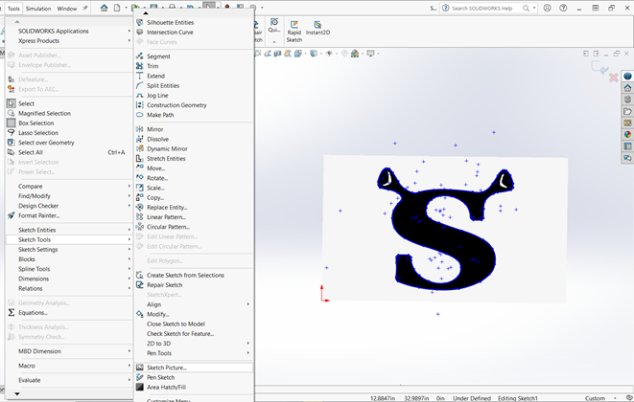Expand the 2D to 3D submenu
The image size is (634, 402).
[194, 344]
